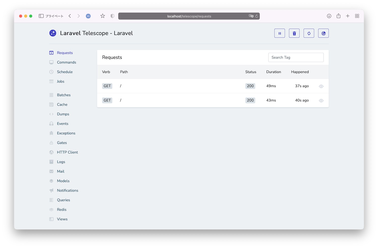The width and height of the screenshot is (378, 248).
Task: Select the Gates padlock icon
Action: click(x=51, y=143)
